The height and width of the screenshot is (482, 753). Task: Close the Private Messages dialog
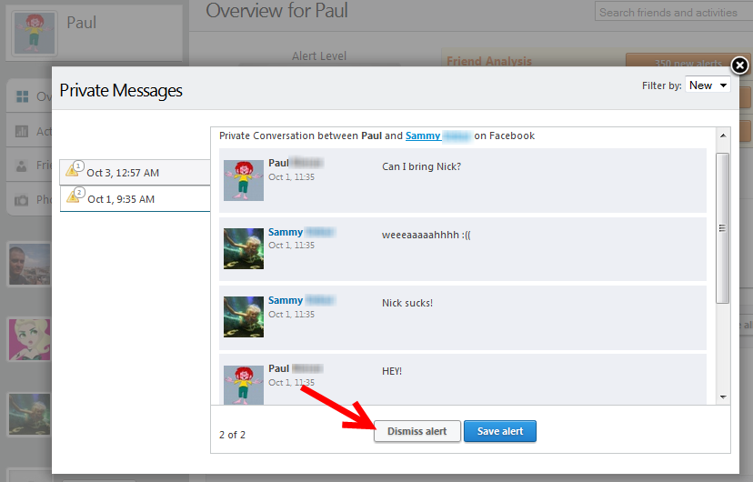point(739,65)
